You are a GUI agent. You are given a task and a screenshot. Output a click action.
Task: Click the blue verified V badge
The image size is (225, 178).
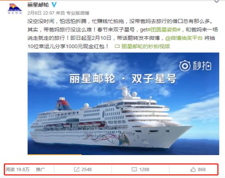click(54, 5)
